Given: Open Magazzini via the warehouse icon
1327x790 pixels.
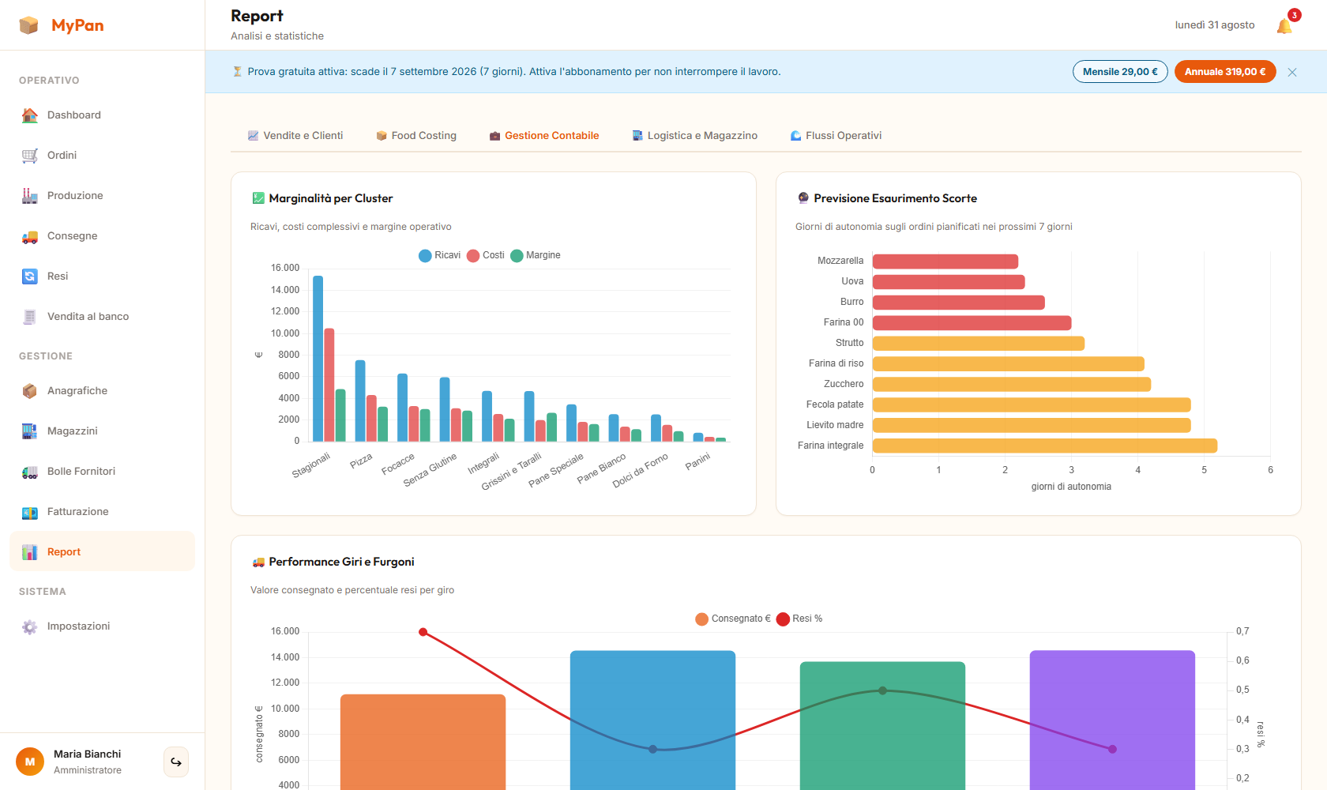Looking at the screenshot, I should (30, 431).
